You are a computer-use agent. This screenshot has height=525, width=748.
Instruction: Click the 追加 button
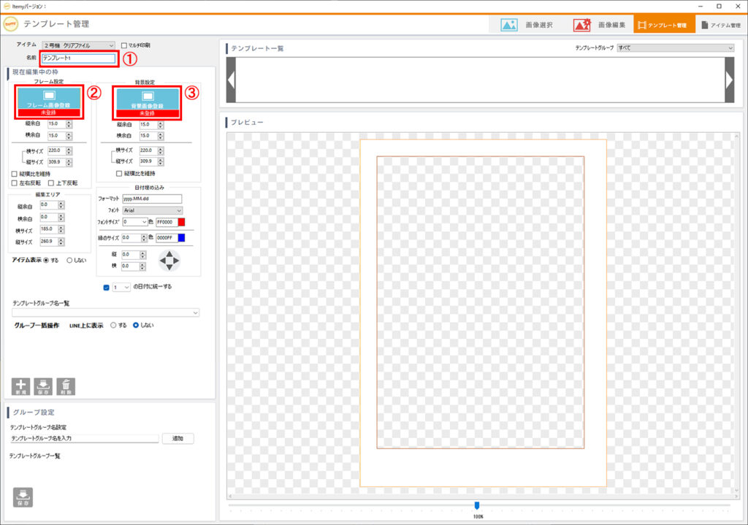click(x=178, y=439)
